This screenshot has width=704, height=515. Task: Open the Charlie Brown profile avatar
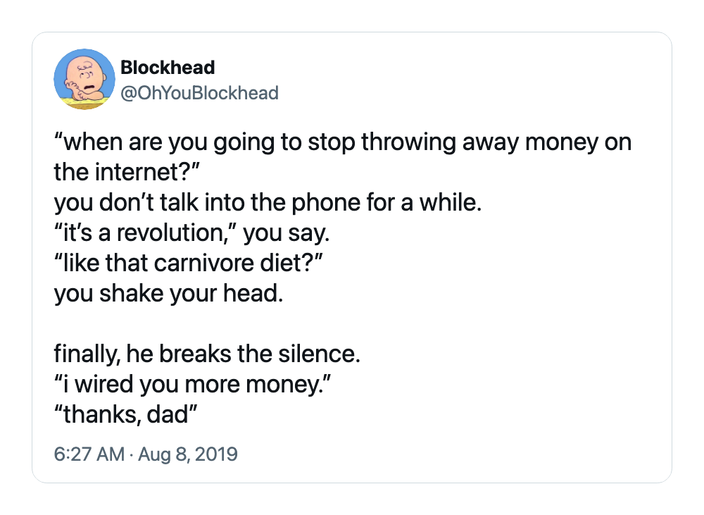coord(84,79)
